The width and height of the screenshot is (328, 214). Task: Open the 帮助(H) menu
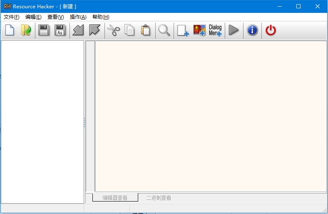click(101, 17)
